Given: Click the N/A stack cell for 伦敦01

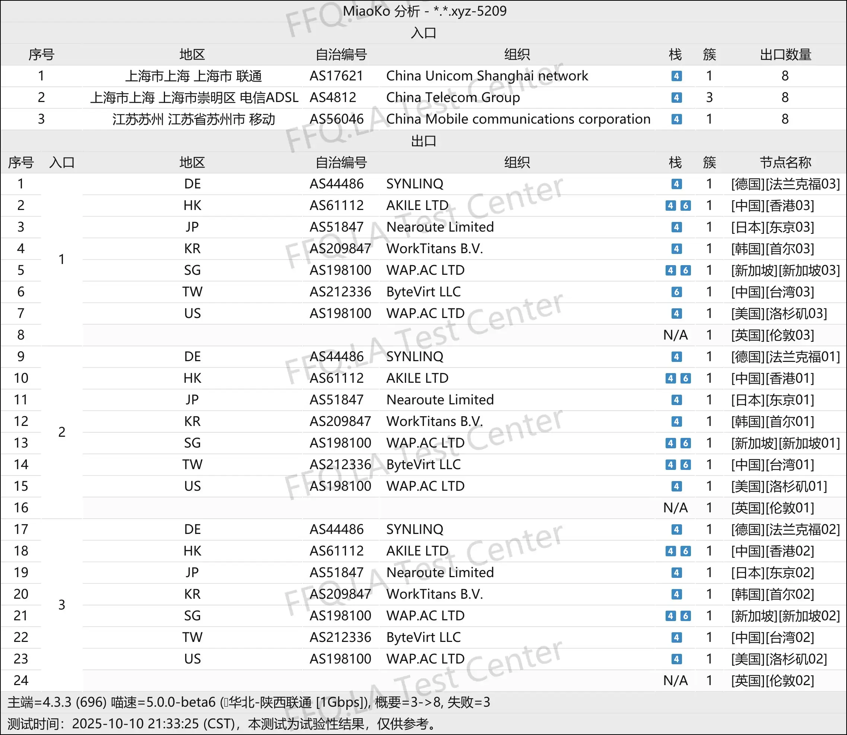Looking at the screenshot, I should 675,508.
